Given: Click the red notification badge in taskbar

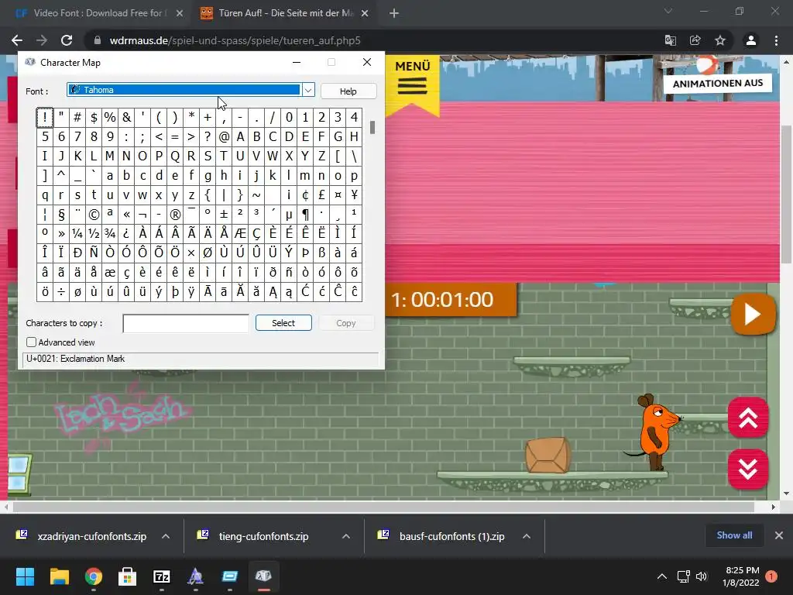Looking at the screenshot, I should point(771,576).
